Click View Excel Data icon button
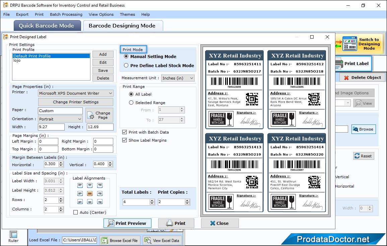Image resolution: width=387 pixels, height=246 pixels. click(x=163, y=240)
